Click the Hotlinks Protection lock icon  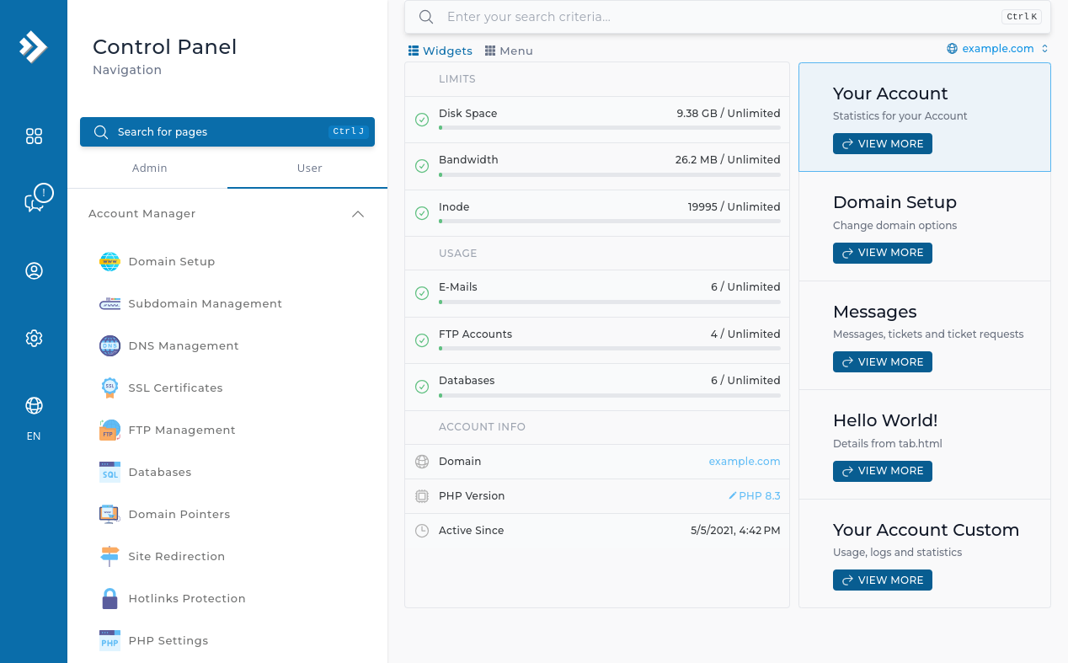coord(109,599)
